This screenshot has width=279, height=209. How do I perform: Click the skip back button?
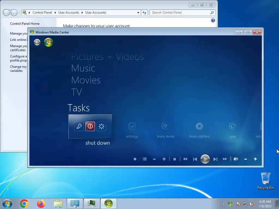[x=195, y=159]
